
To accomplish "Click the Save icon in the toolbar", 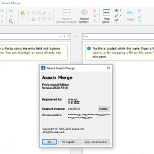I will [x=11, y=11].
